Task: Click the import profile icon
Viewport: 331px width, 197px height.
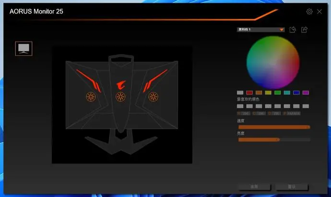Action: click(x=293, y=30)
